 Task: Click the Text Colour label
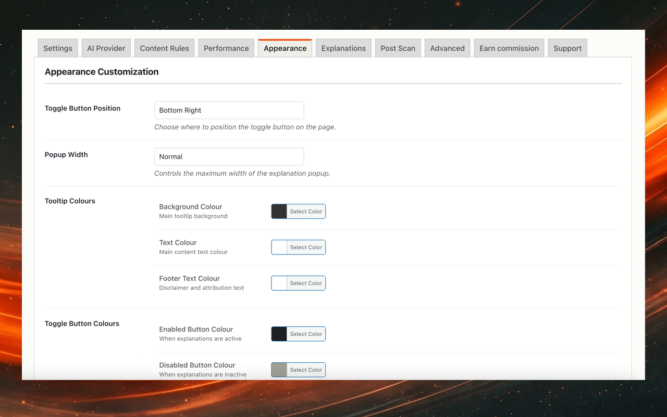(x=178, y=242)
